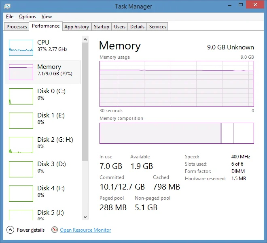The width and height of the screenshot is (267, 243).
Task: Open the View menu
Action: (x=47, y=17)
